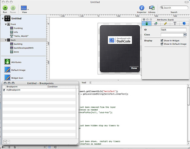Click the toolbar toggle pill button
Screen dimensions: 190x149
pyautogui.click(x=187, y=2)
